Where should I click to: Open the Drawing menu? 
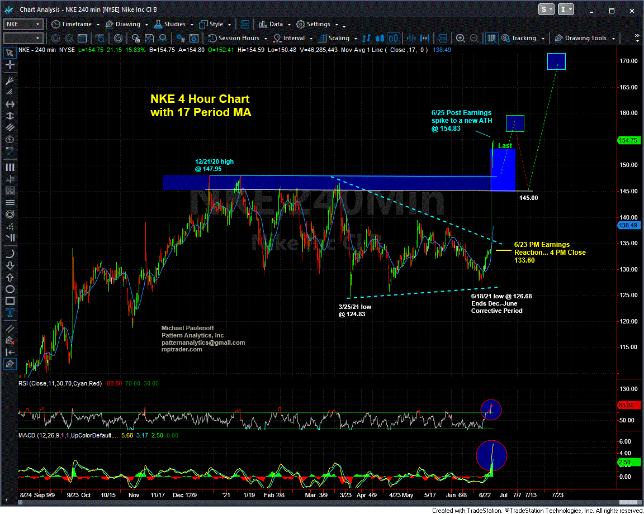point(122,24)
